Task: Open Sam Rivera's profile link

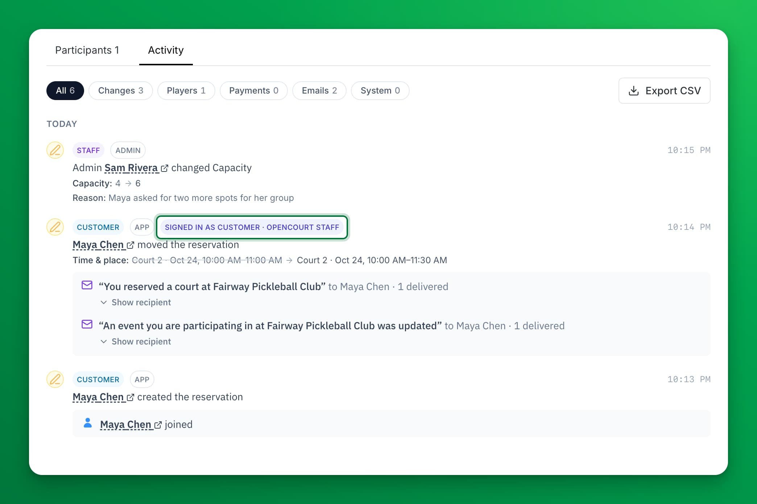Action: (131, 168)
